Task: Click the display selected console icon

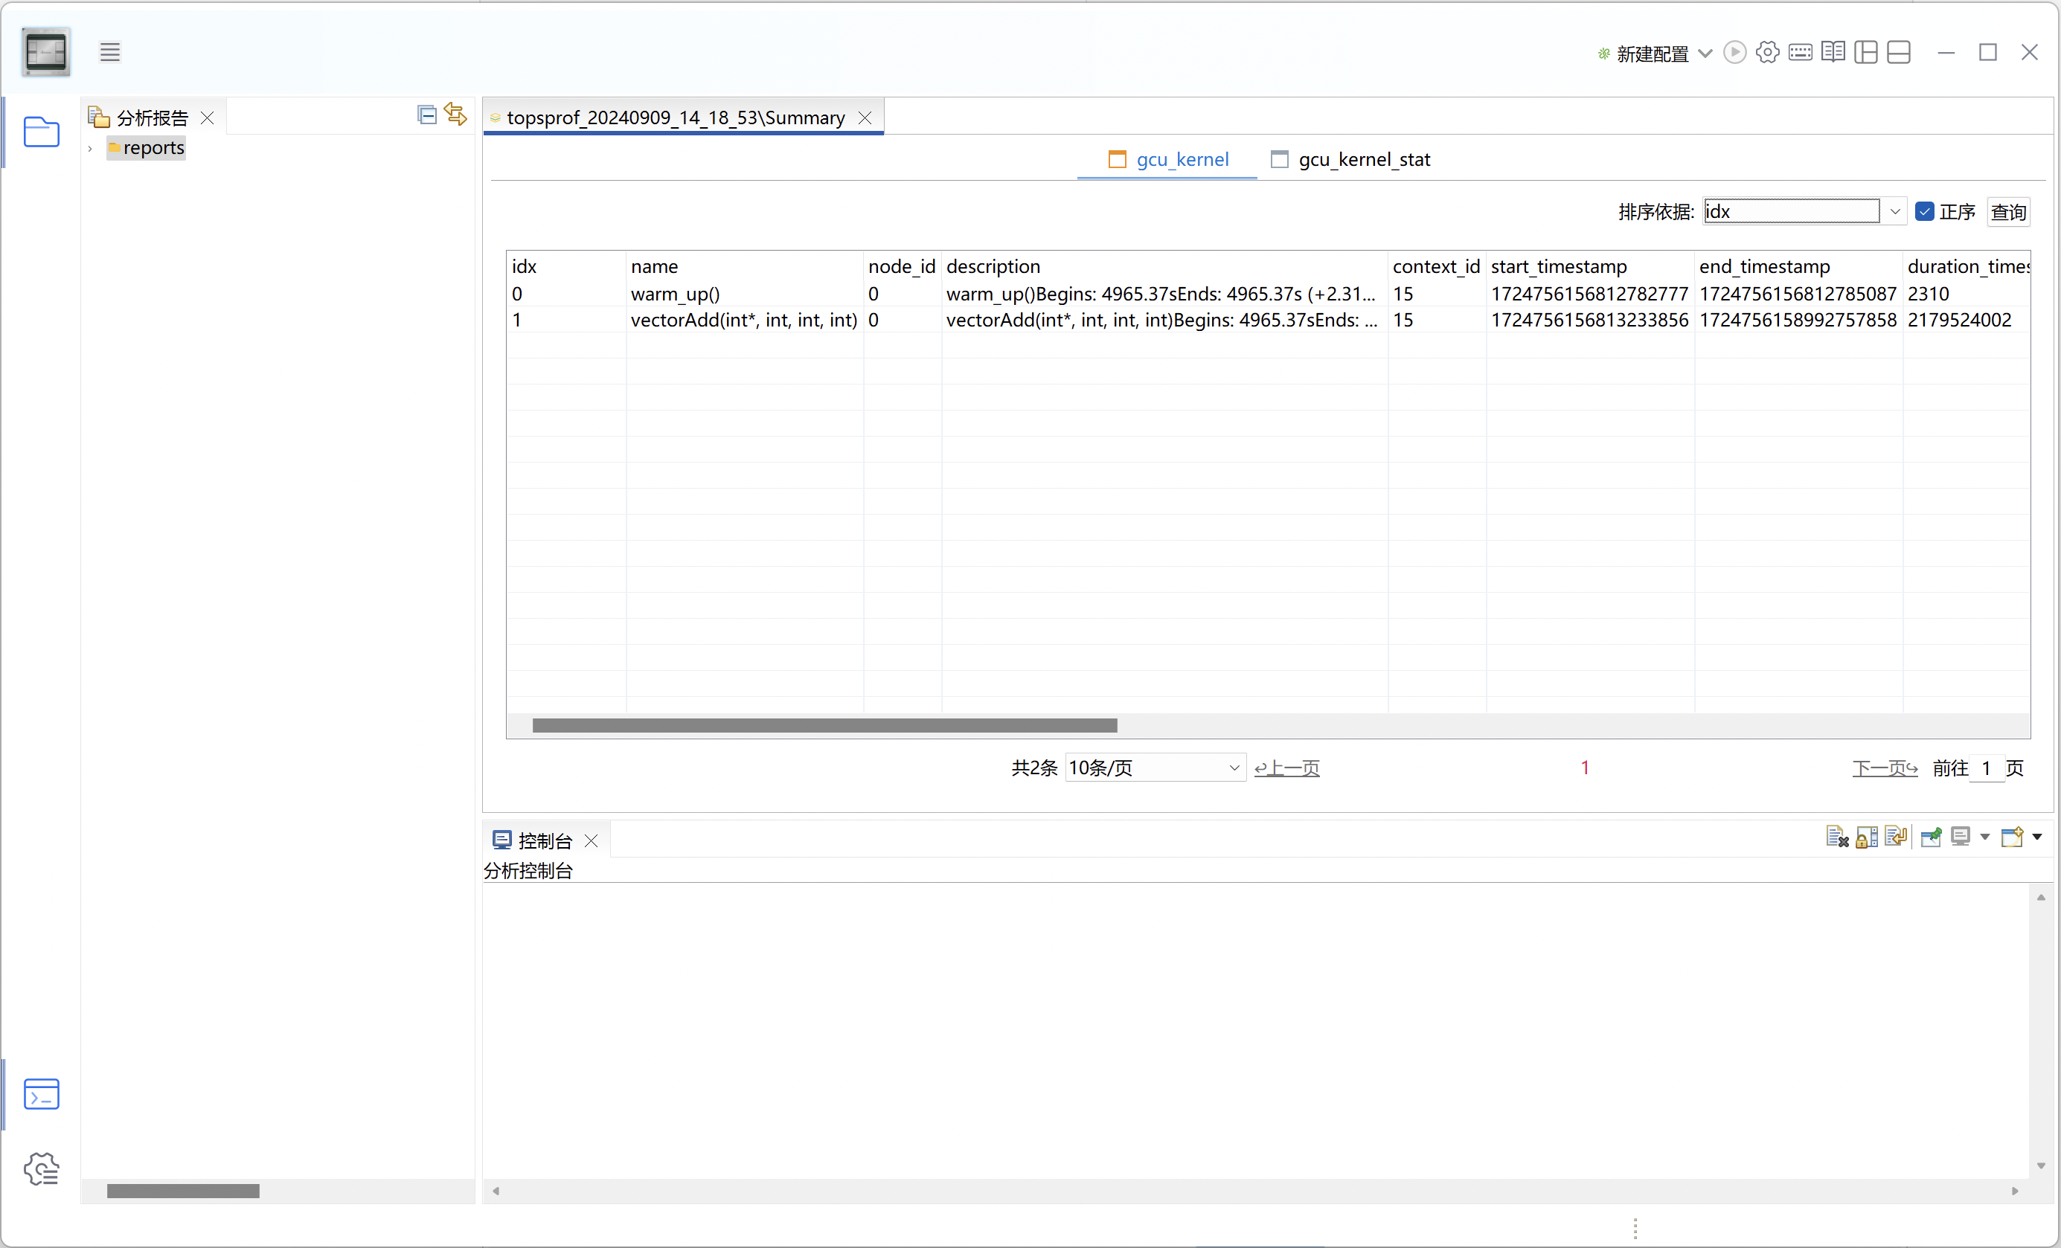Action: point(1960,837)
